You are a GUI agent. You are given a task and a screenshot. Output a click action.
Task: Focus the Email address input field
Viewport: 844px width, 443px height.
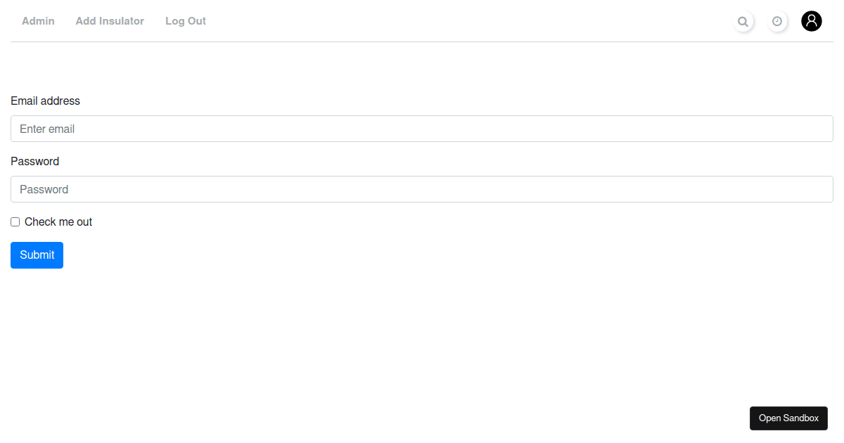click(x=422, y=129)
